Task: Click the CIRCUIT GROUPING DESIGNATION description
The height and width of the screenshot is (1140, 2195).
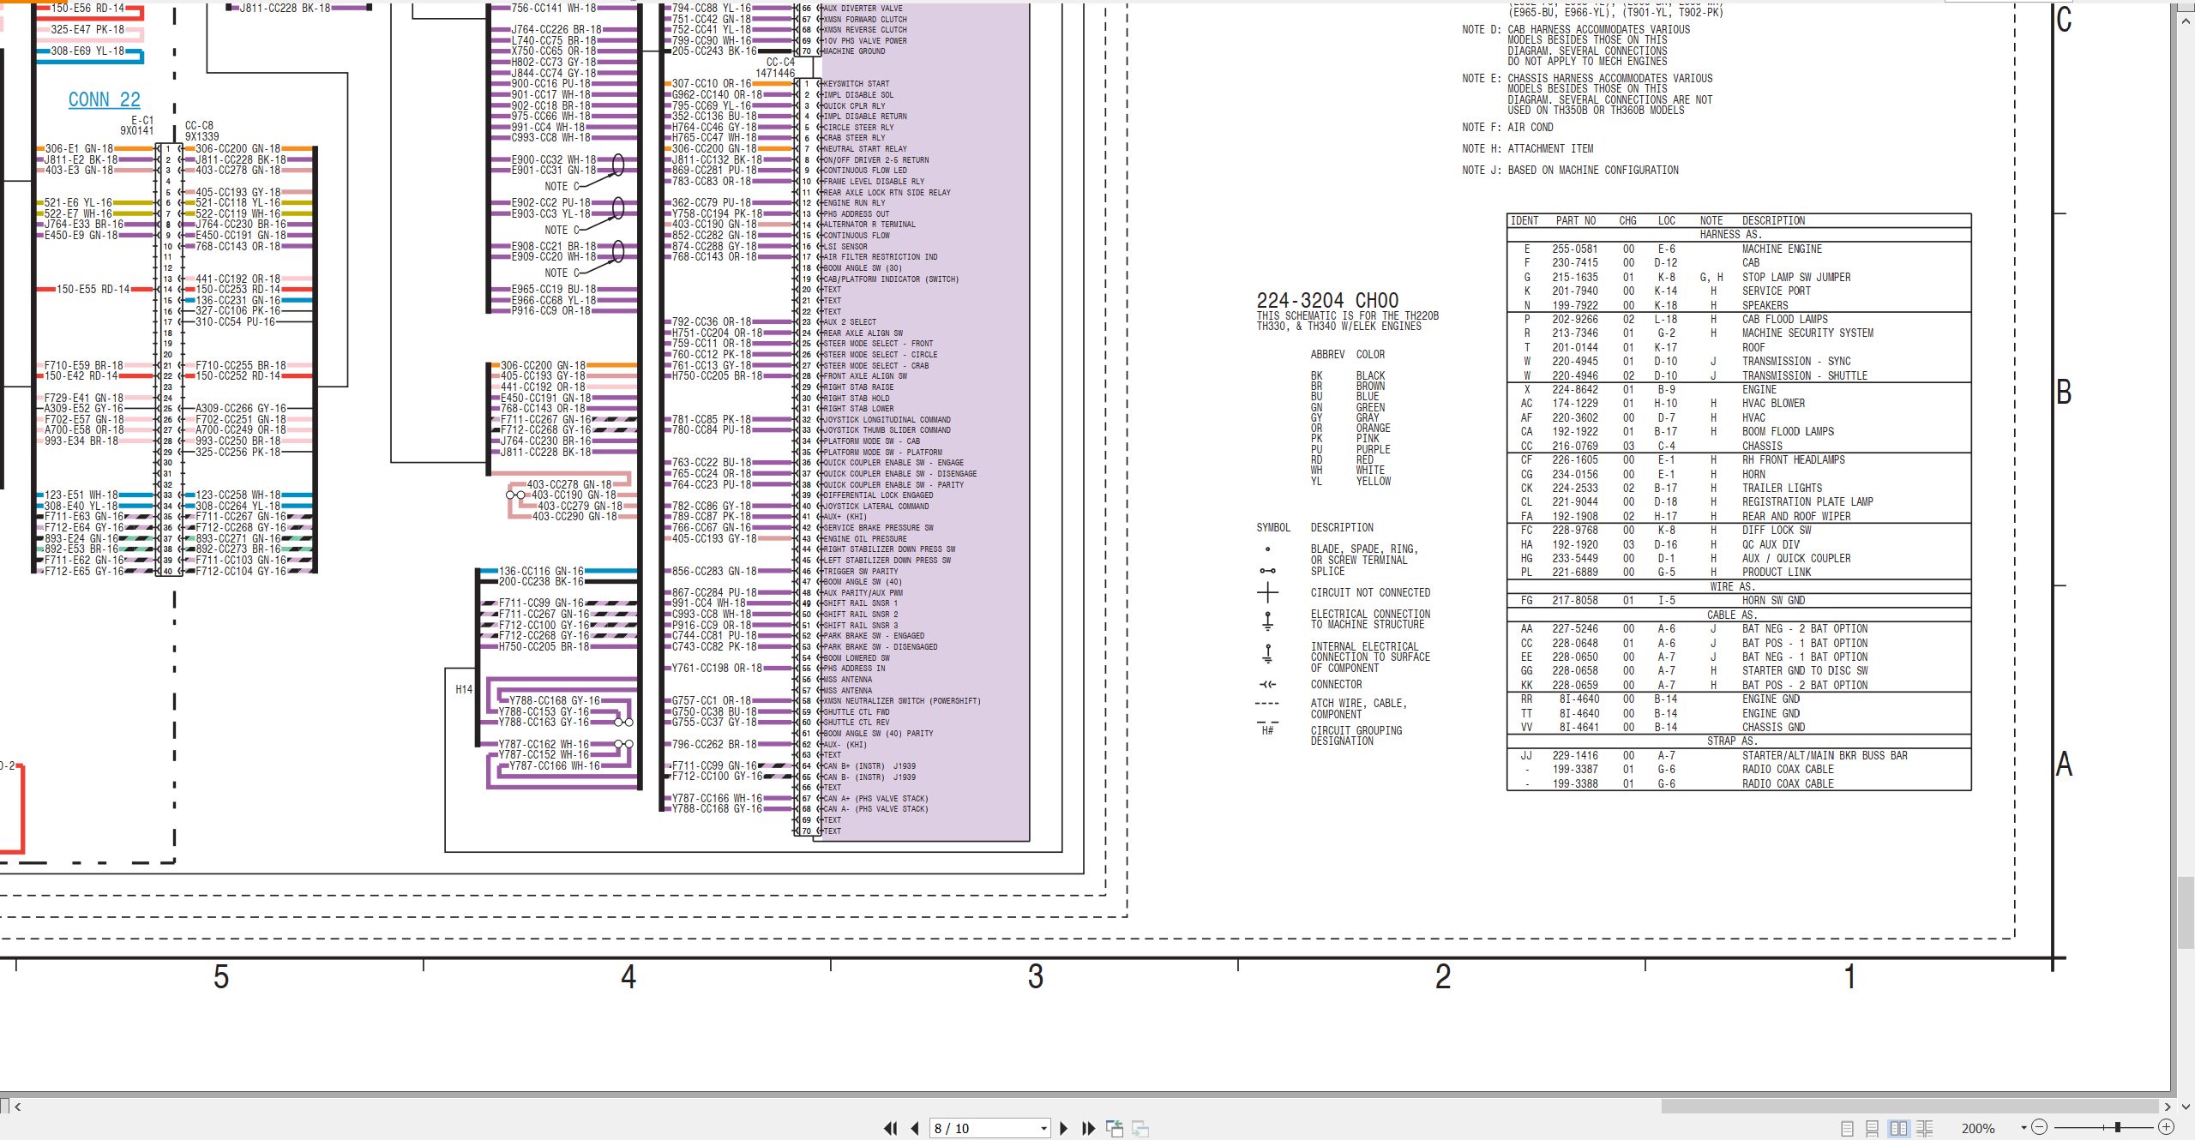Action: (x=1356, y=735)
